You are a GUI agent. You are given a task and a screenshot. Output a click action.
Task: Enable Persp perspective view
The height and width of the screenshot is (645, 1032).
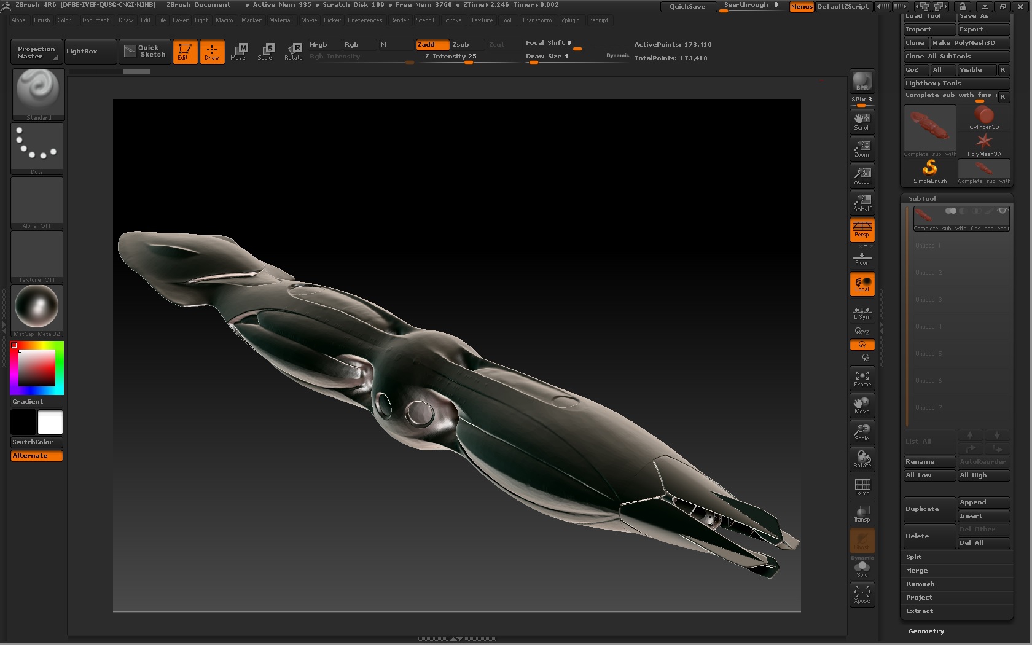point(861,230)
